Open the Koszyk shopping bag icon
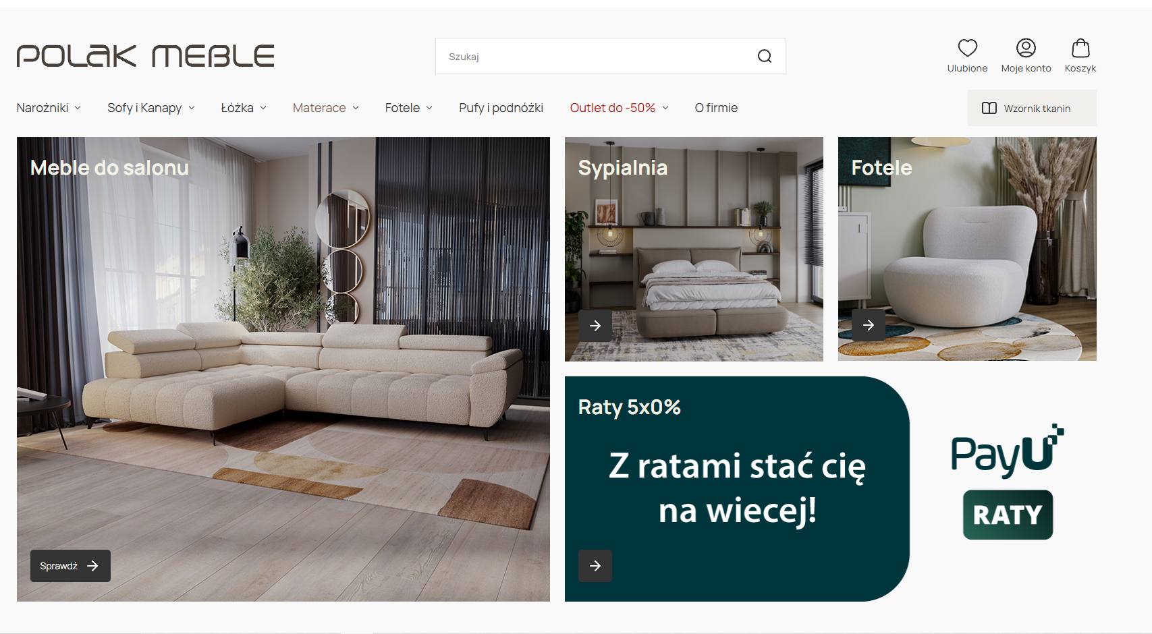Screen dimensions: 1152x634 (x=1080, y=49)
